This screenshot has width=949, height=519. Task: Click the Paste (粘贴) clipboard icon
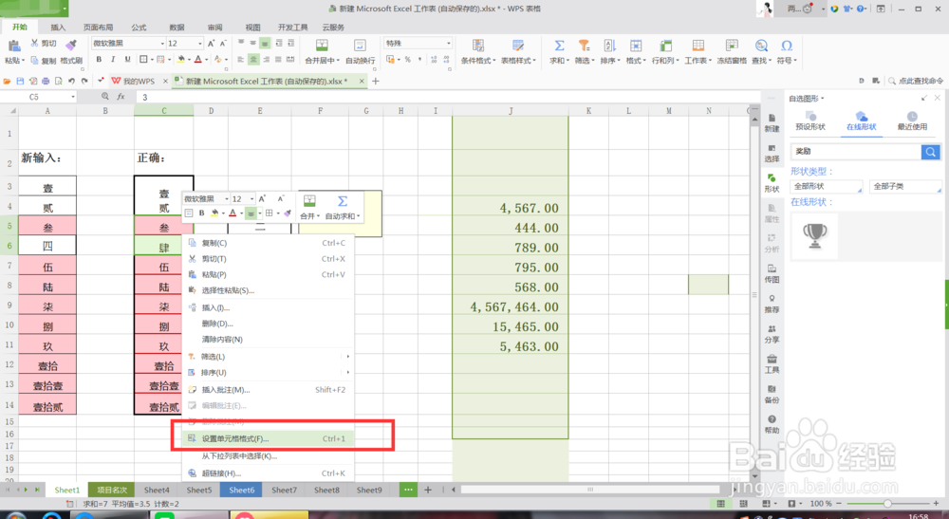(x=14, y=46)
